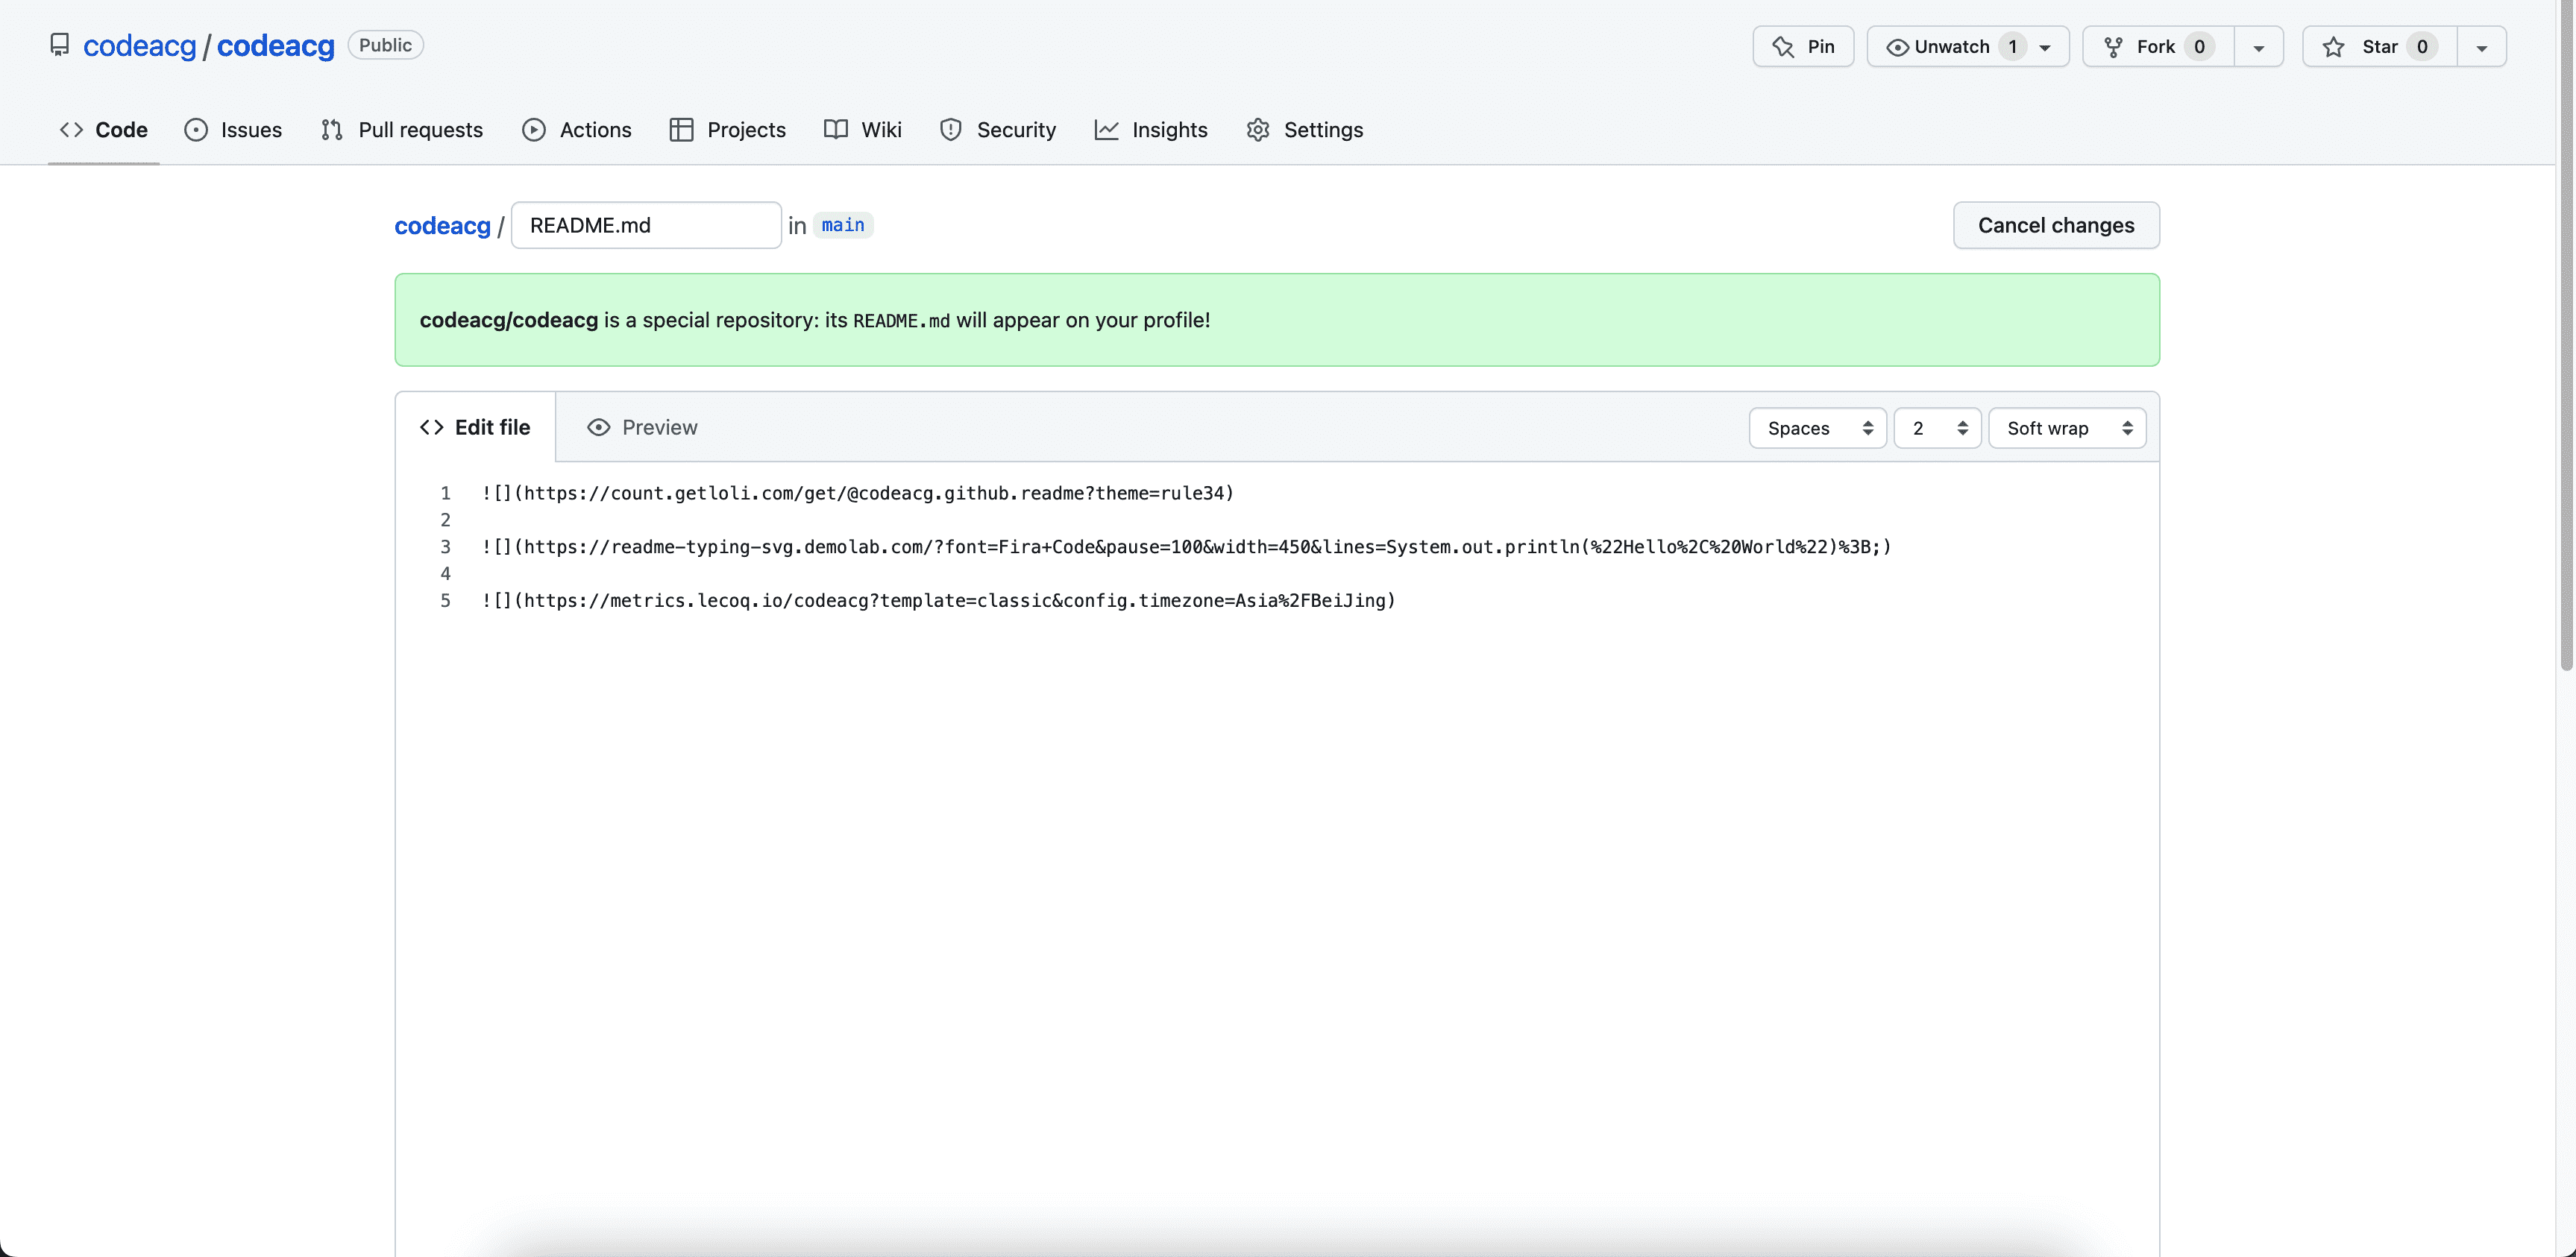
Task: Open the Soft wrap mode dropdown
Action: [2067, 428]
